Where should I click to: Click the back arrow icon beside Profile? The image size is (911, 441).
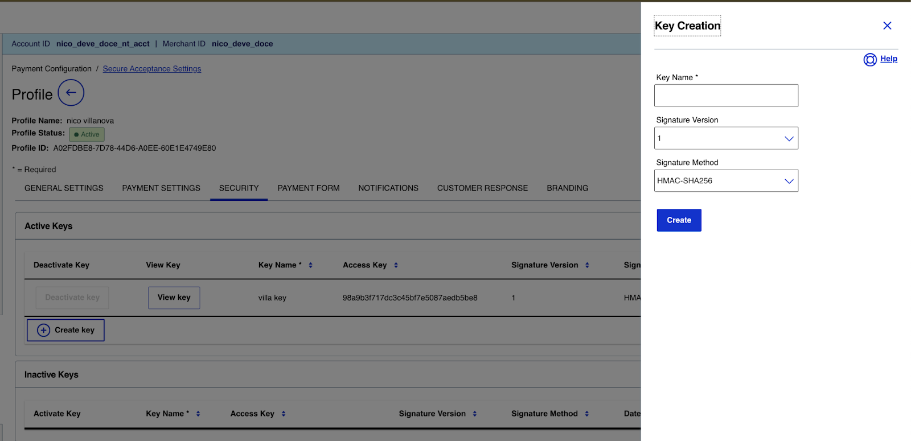(x=71, y=93)
